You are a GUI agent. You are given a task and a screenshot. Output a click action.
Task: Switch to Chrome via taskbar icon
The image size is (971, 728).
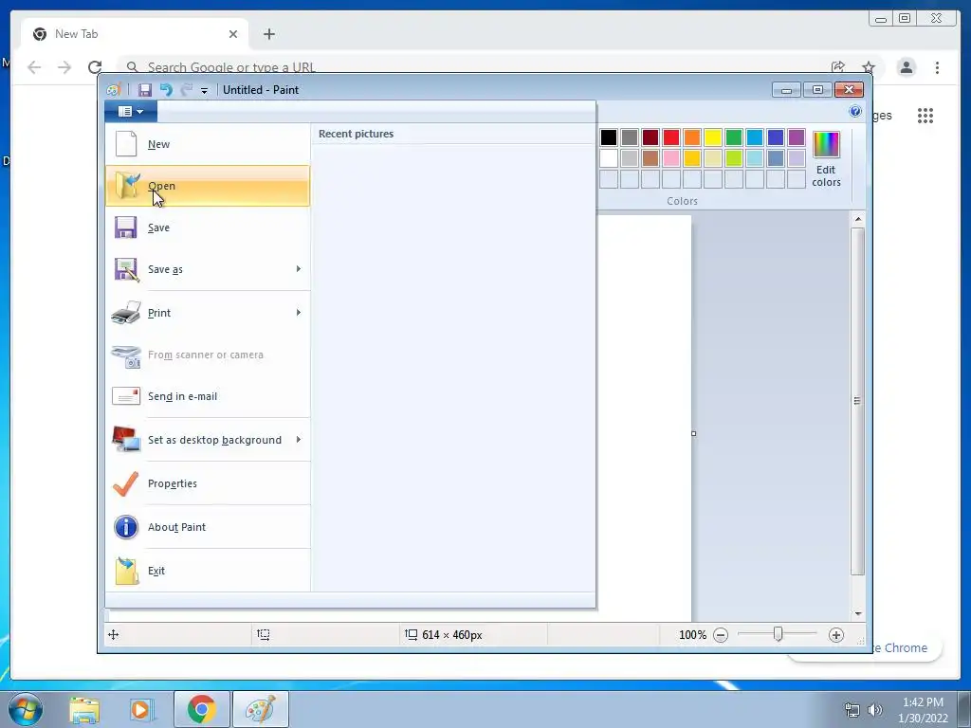coord(201,709)
